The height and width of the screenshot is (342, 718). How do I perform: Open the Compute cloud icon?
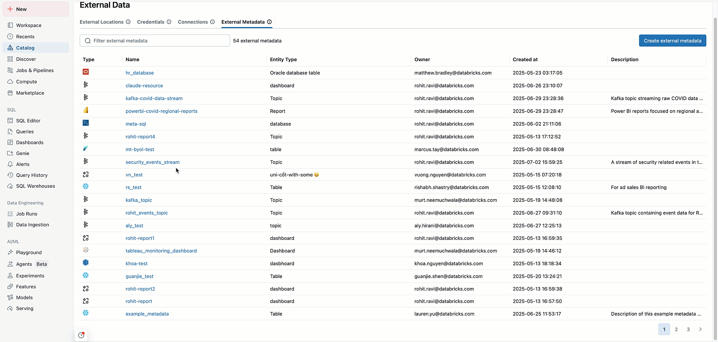pyautogui.click(x=10, y=81)
